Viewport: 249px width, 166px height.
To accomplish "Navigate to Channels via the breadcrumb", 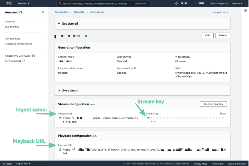I will pyautogui.click(x=79, y=12).
